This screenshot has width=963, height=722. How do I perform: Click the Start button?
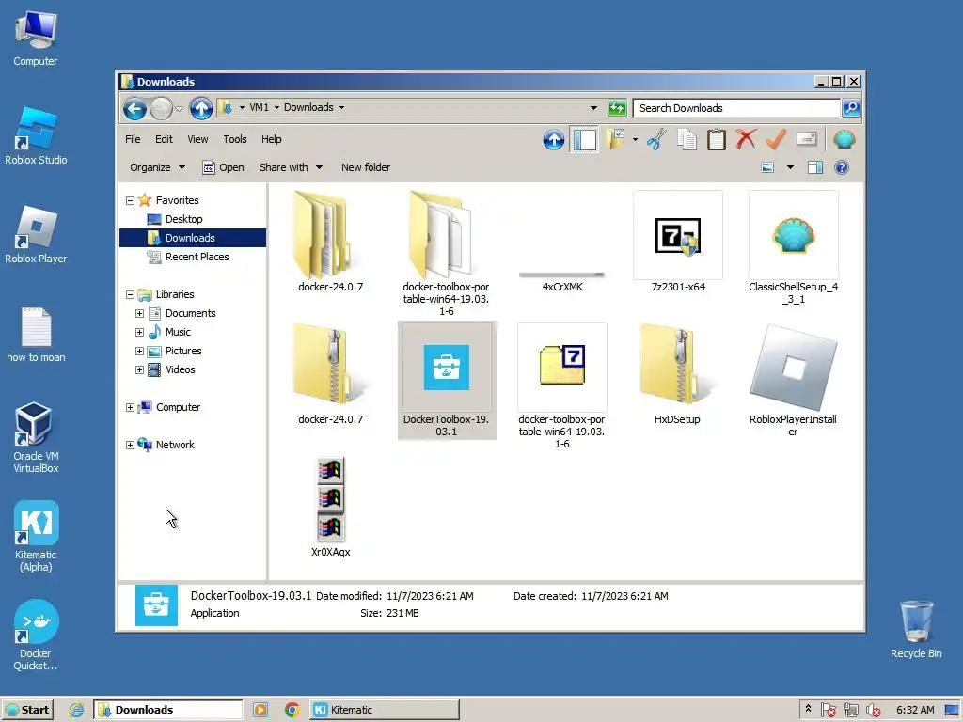[27, 710]
